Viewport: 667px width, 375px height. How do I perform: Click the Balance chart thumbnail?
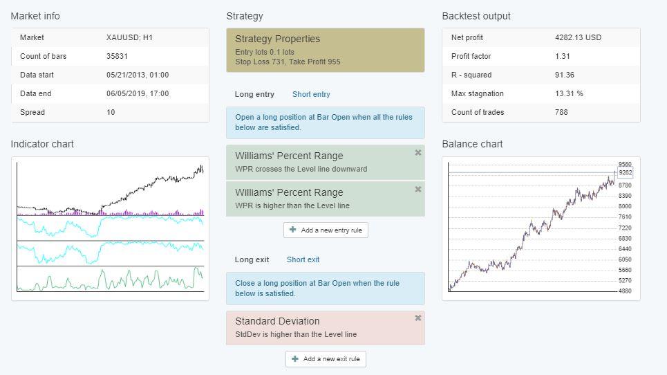(x=541, y=228)
